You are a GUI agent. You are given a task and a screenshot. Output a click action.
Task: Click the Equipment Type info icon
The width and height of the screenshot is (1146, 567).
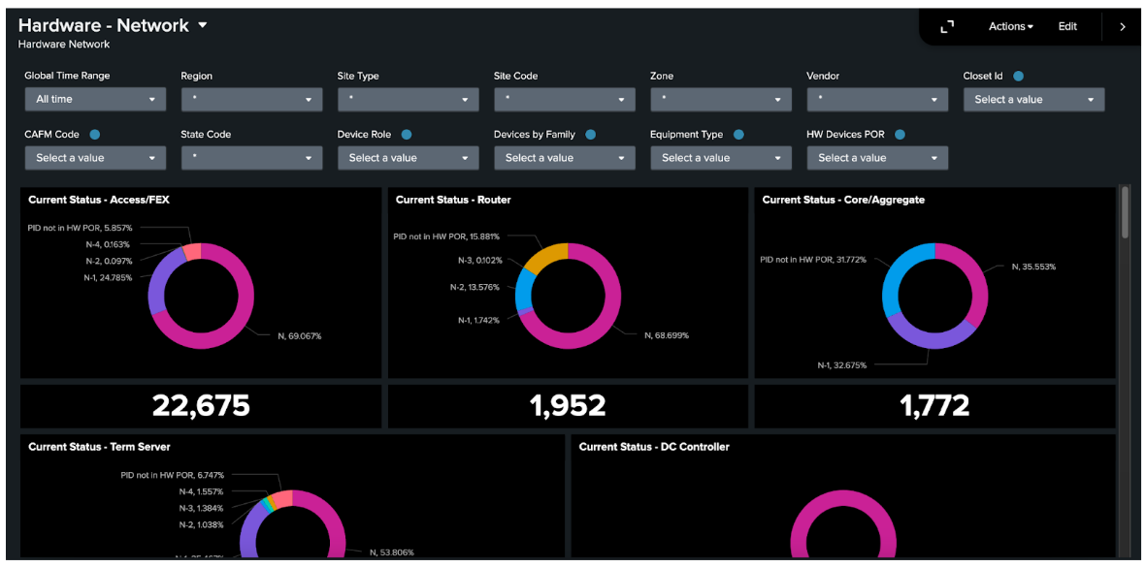[x=738, y=134]
